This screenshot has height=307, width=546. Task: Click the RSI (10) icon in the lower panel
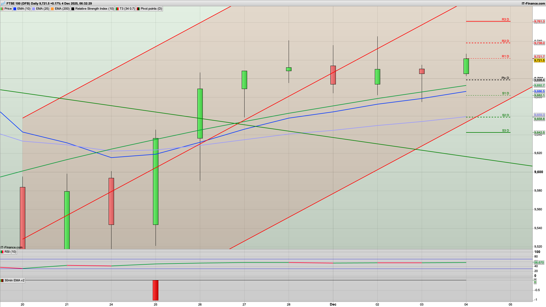pyautogui.click(x=2, y=252)
